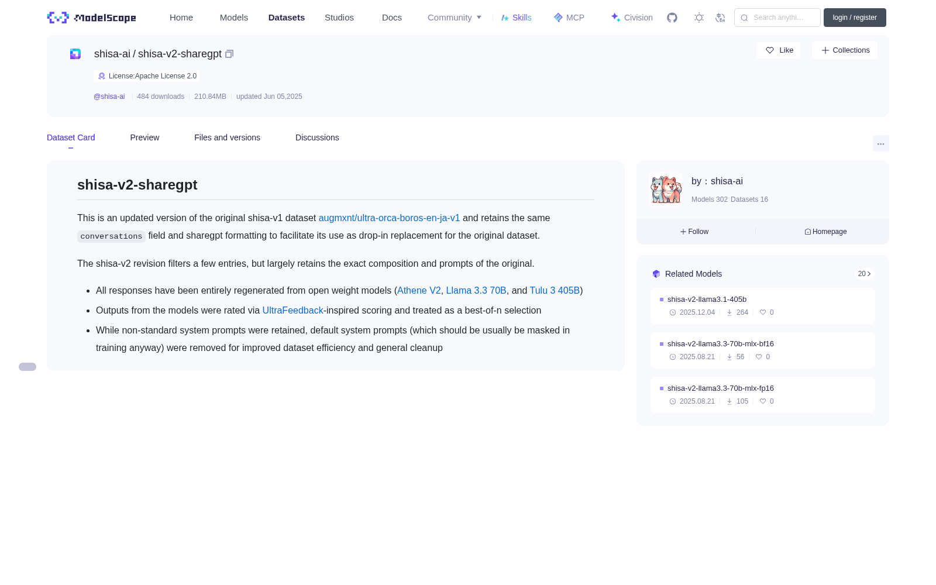Click the floating gray pill handle at left
Image resolution: width=936 pixels, height=585 pixels.
pyautogui.click(x=27, y=367)
